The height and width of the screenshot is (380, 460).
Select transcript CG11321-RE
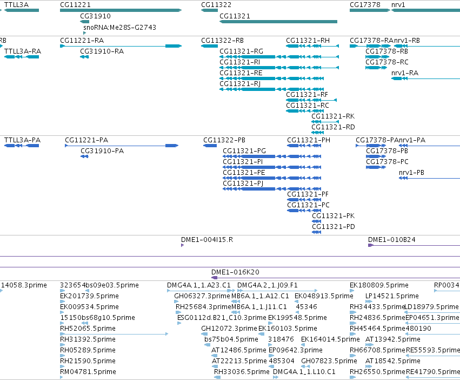click(241, 73)
